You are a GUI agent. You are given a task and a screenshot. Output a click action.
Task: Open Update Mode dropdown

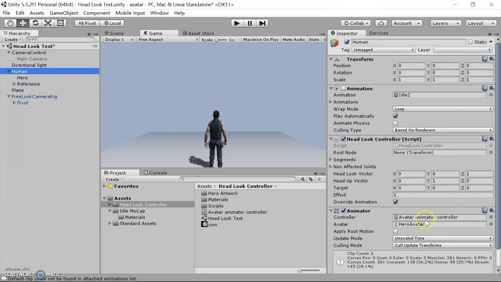click(x=443, y=238)
